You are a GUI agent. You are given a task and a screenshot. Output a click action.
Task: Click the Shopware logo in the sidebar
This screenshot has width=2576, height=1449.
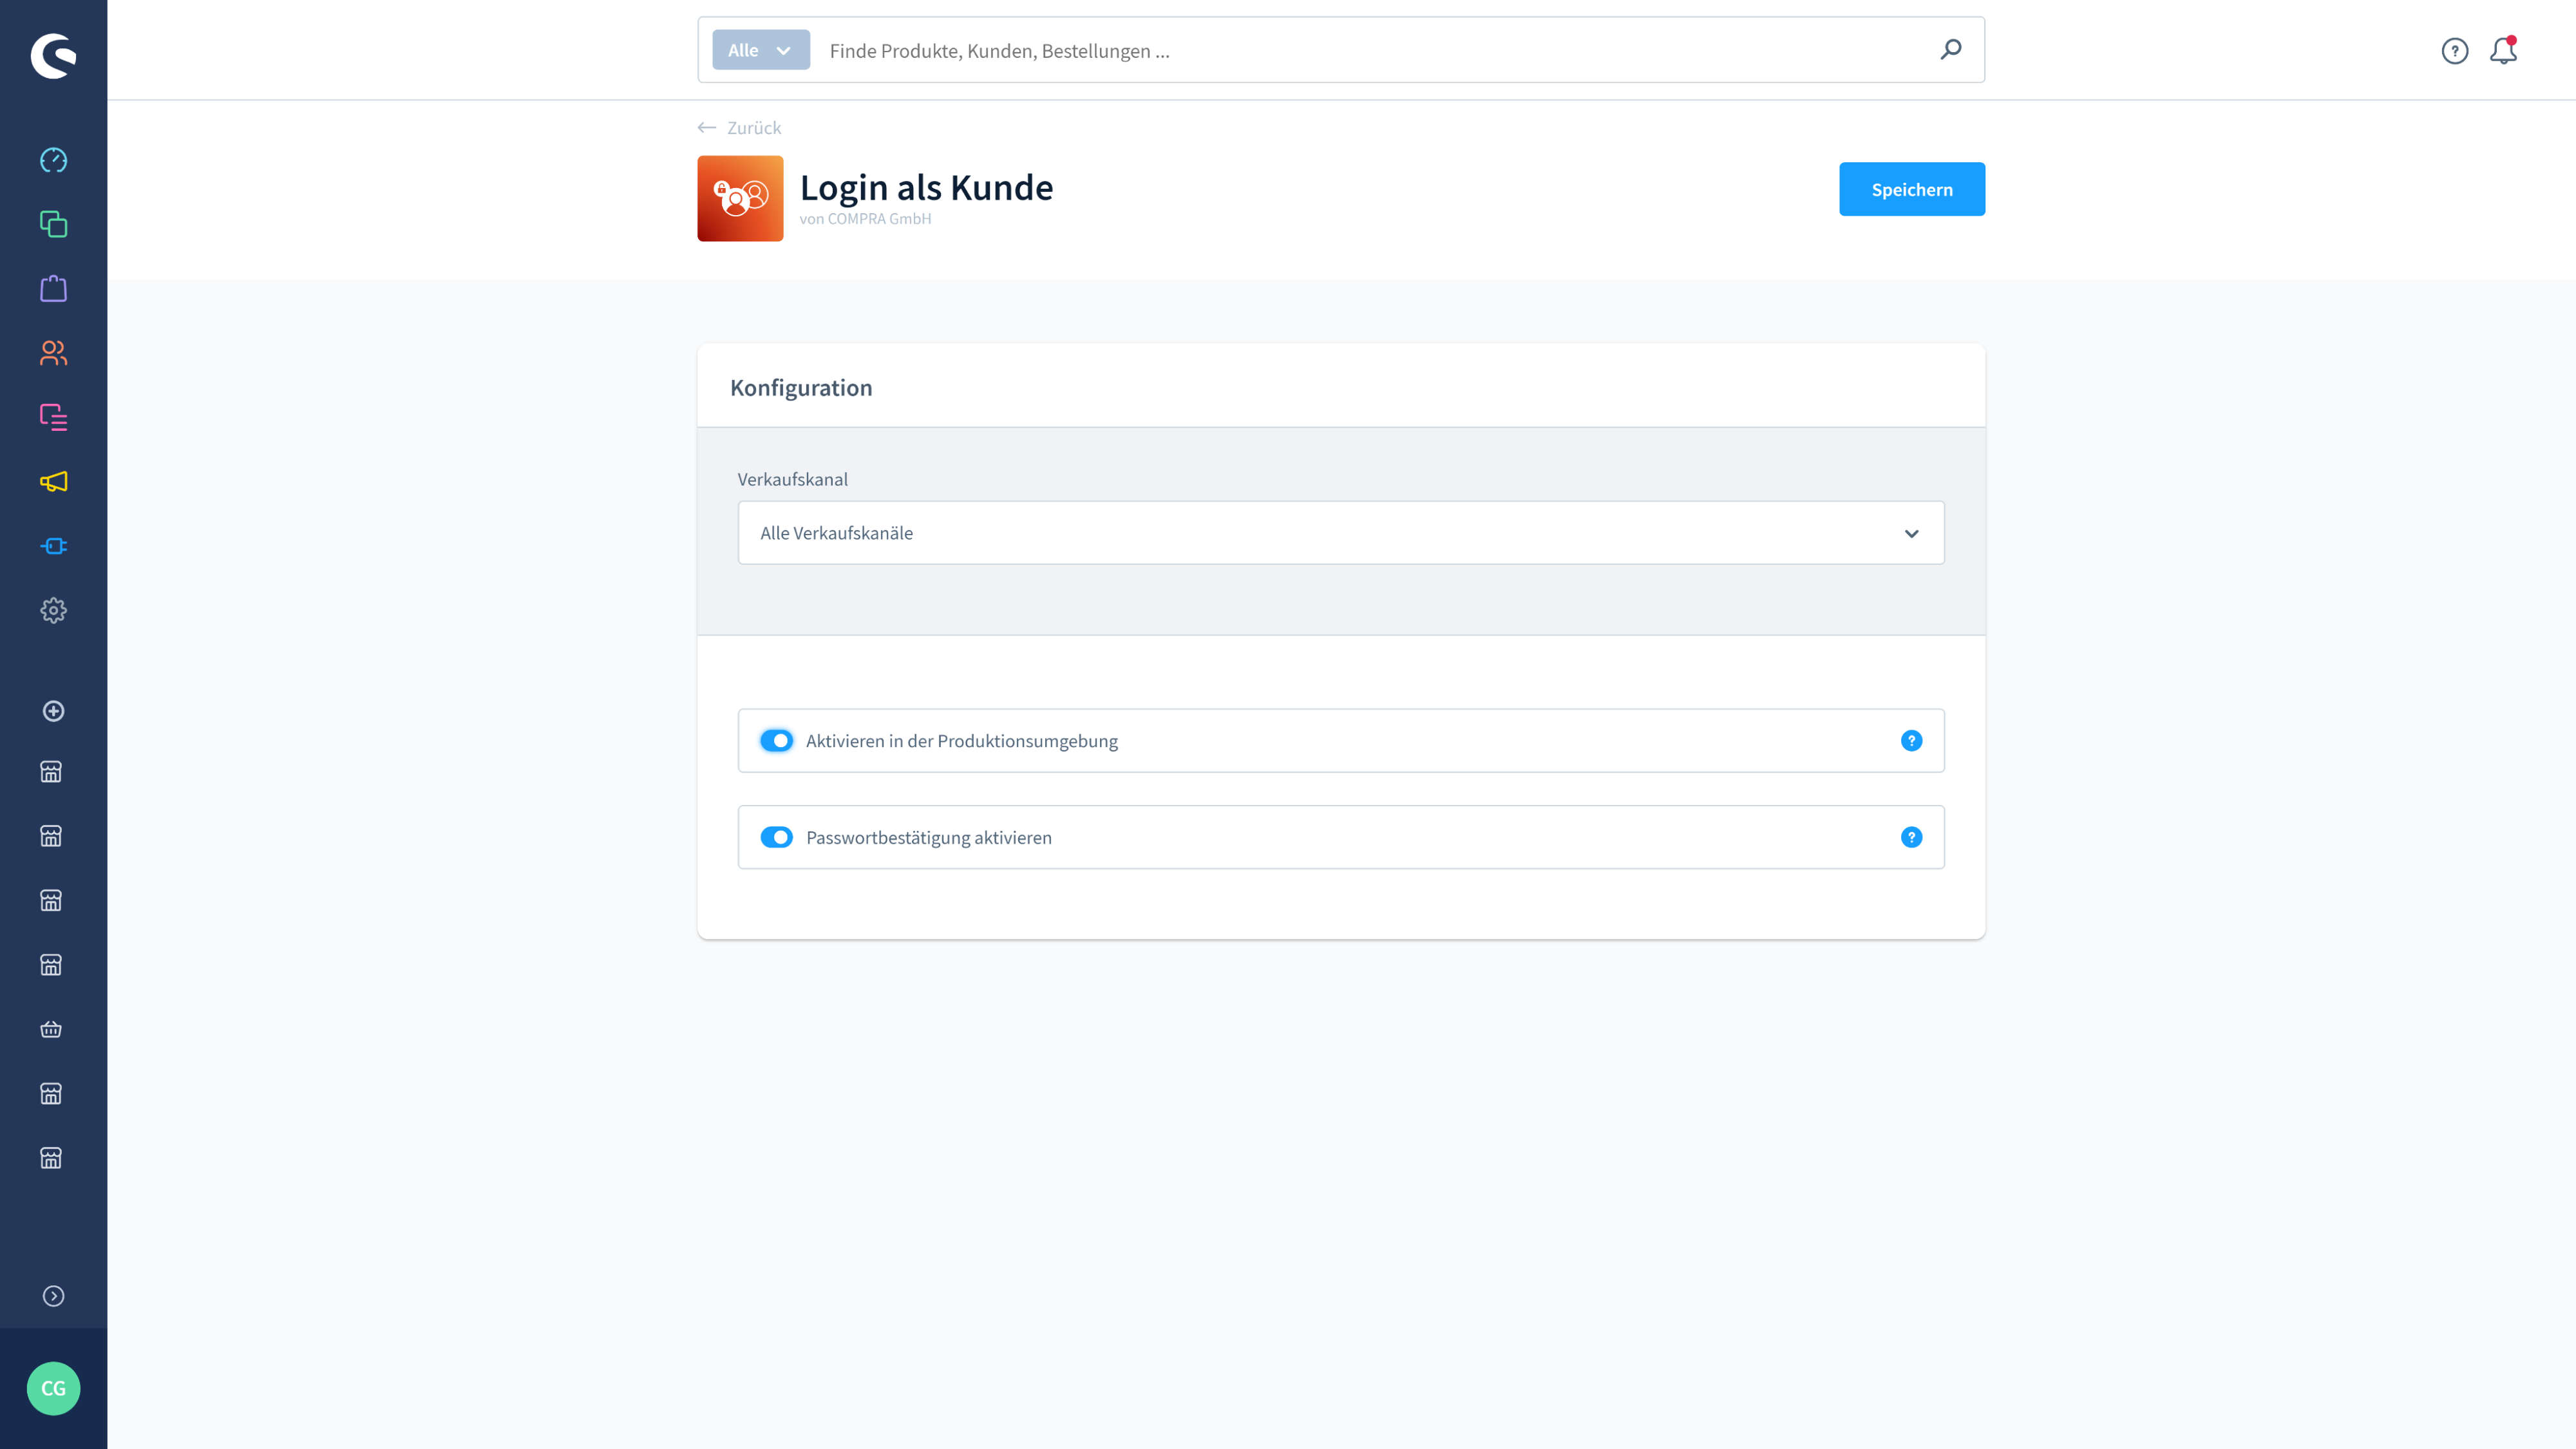[53, 55]
